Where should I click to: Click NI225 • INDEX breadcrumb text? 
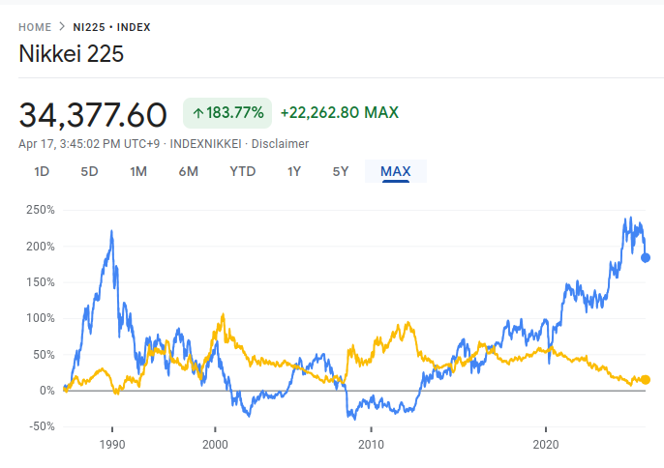[112, 27]
